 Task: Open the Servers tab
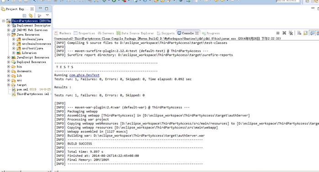coord(106,33)
